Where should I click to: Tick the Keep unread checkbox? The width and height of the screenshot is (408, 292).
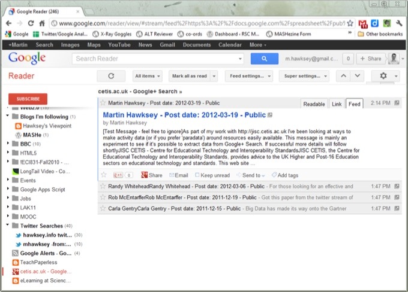[x=197, y=175]
